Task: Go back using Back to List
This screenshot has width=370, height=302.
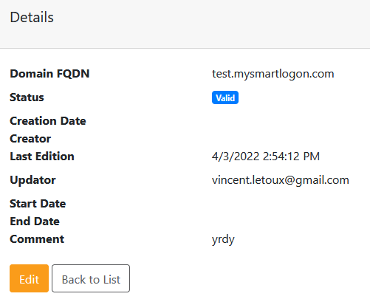Action: coord(91,278)
